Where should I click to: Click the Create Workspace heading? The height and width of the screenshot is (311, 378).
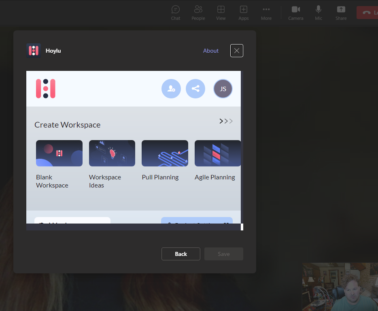click(68, 125)
